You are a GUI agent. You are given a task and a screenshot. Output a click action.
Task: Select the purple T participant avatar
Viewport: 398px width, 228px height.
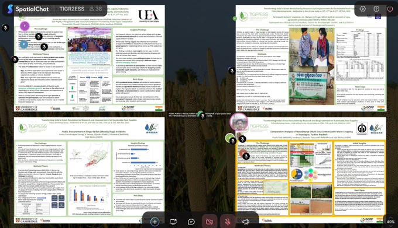25,26
